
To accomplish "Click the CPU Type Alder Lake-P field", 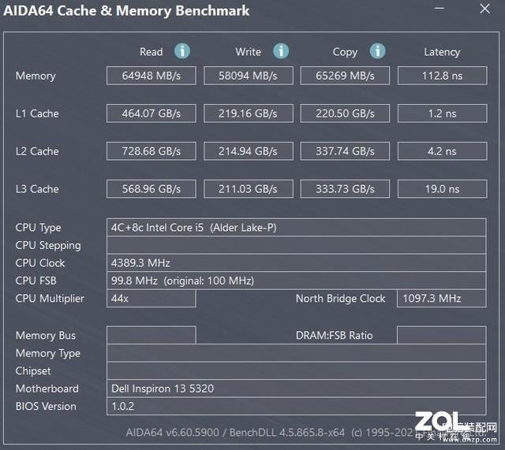I will tap(297, 228).
